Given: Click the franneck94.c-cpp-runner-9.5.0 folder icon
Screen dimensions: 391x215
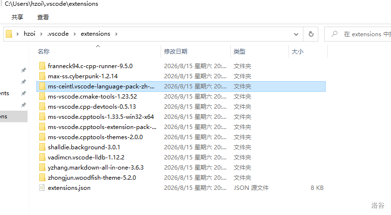Looking at the screenshot, I should point(42,66).
